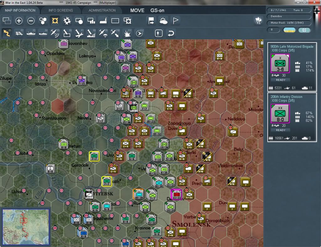Screen dimensions: 321x247
Task: Click the blue and yellow pill indicator
Action: (x=289, y=30)
